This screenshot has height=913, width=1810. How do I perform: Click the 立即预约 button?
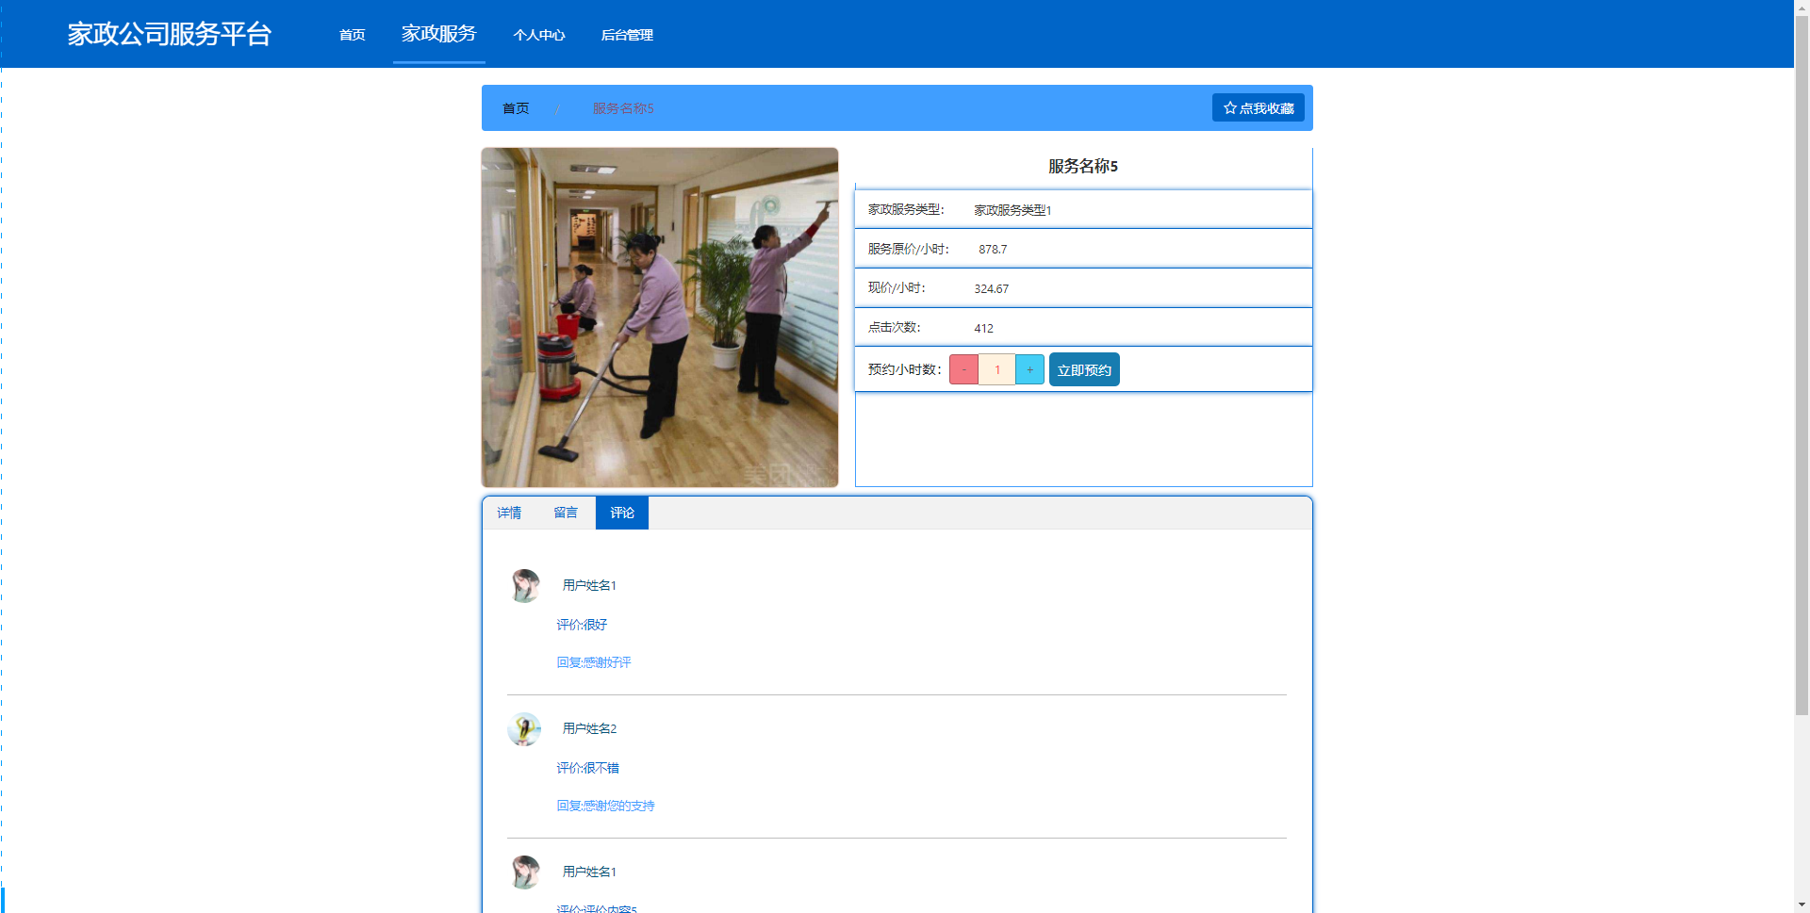(x=1084, y=369)
